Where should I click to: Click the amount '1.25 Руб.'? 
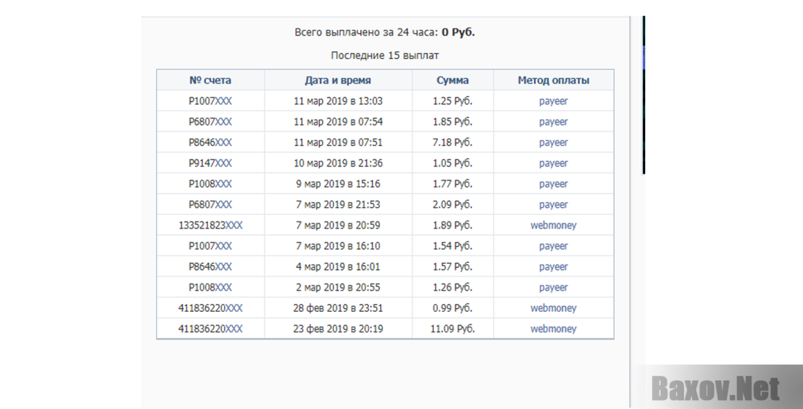453,101
